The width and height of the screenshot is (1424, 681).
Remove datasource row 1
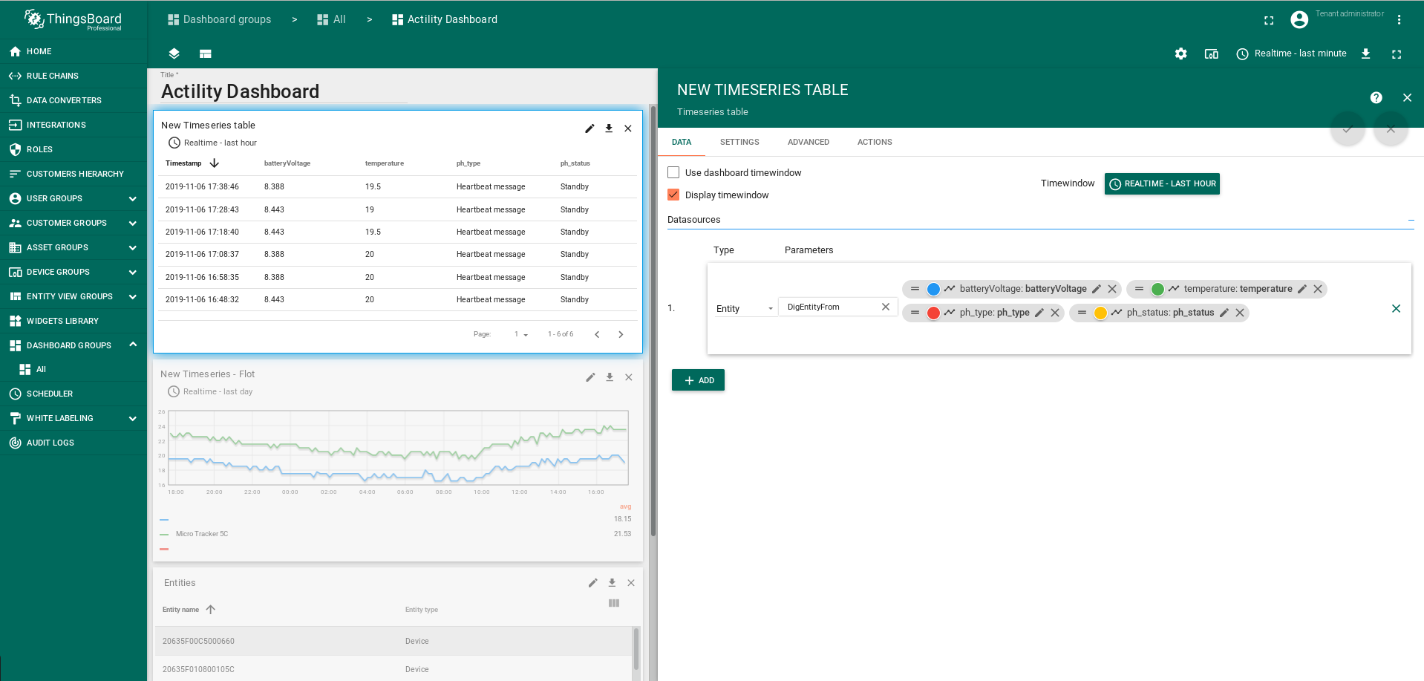pyautogui.click(x=1396, y=308)
